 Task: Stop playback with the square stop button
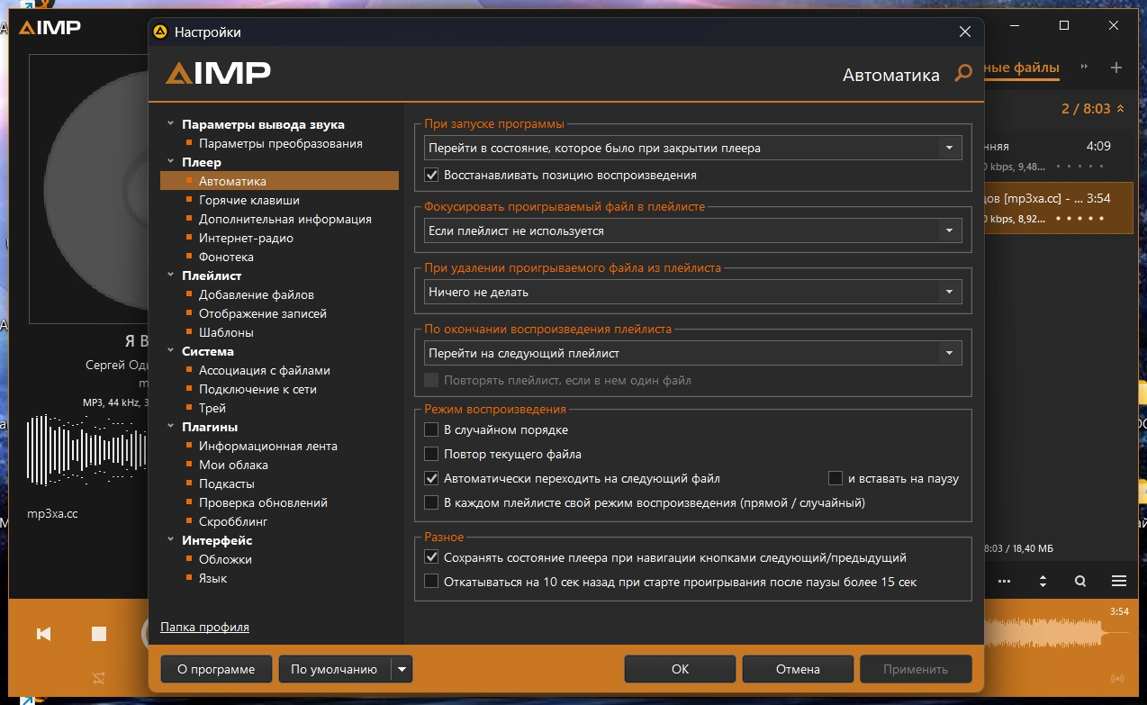click(x=99, y=634)
